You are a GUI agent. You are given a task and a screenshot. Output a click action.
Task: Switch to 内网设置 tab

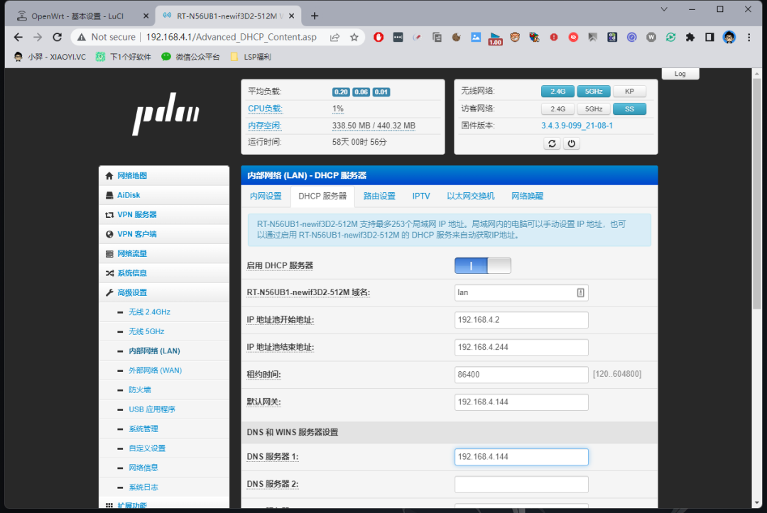pyautogui.click(x=266, y=197)
